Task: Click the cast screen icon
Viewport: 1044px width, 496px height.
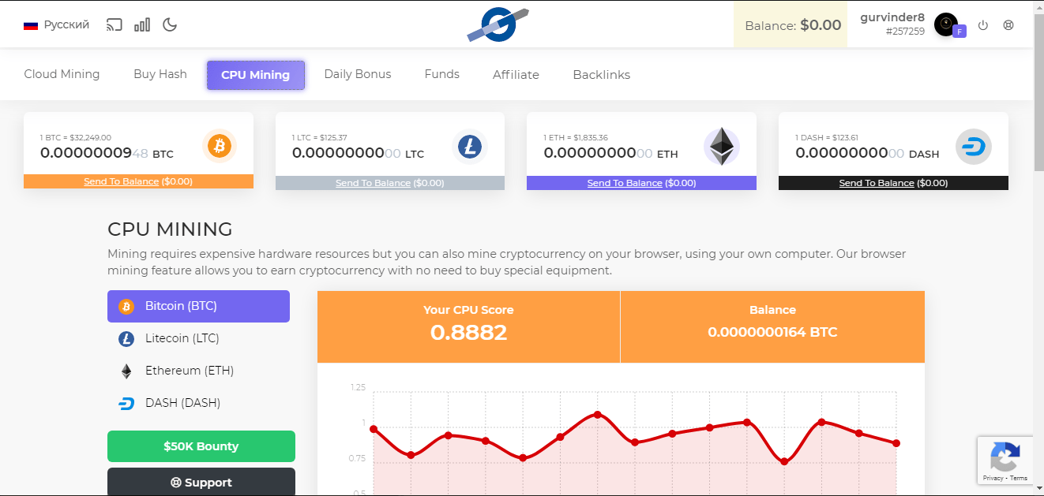Action: point(115,24)
